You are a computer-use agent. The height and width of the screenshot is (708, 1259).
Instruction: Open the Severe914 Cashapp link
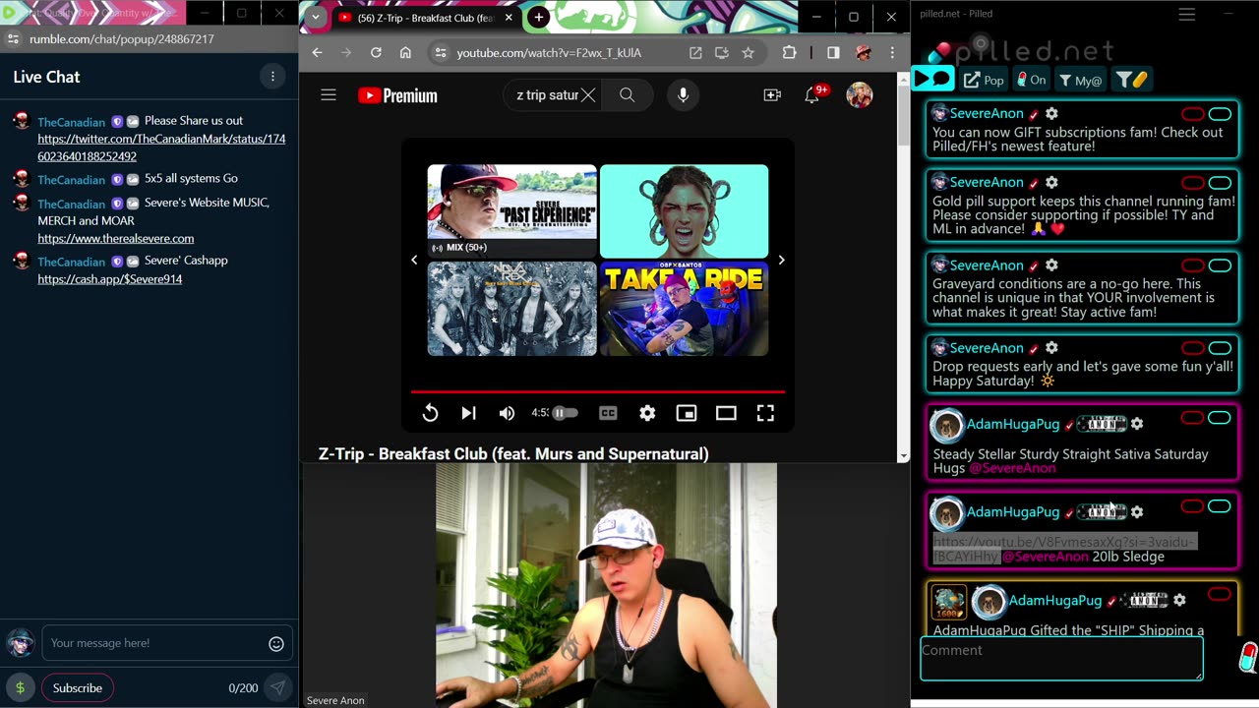coord(110,279)
